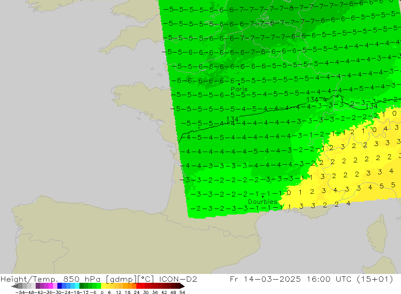Click the gray left arrow of the color scale

pyautogui.click(x=14, y=286)
